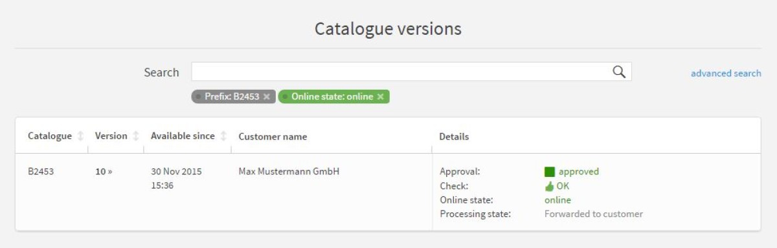This screenshot has height=248, width=777.
Task: Remove the Prefix: B2453 filter tag
Action: tap(266, 97)
